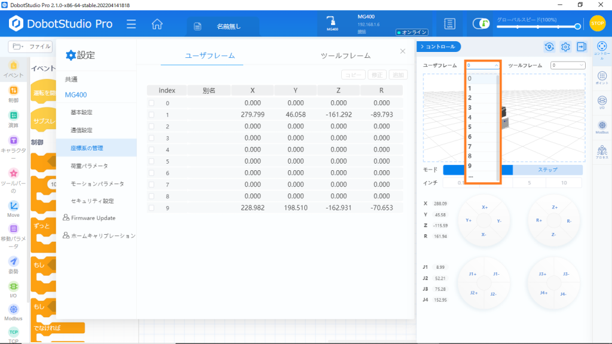Open the log icon in header
612x344 pixels.
pos(450,24)
